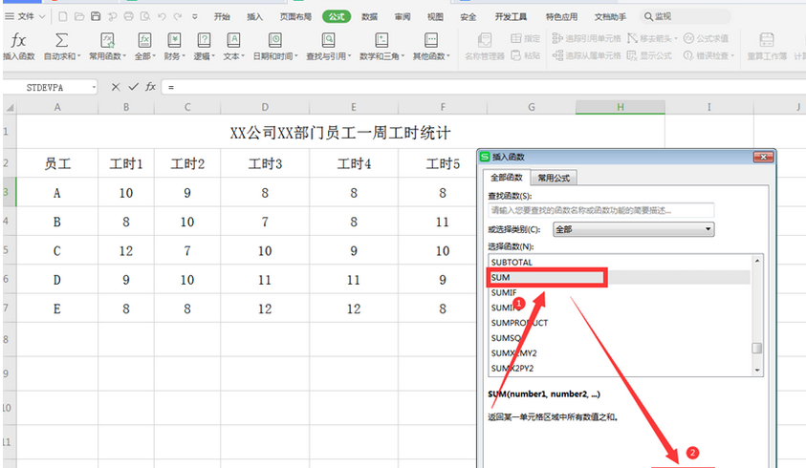Click the open folder icon in quick toolbar
The width and height of the screenshot is (806, 468).
pyautogui.click(x=79, y=16)
